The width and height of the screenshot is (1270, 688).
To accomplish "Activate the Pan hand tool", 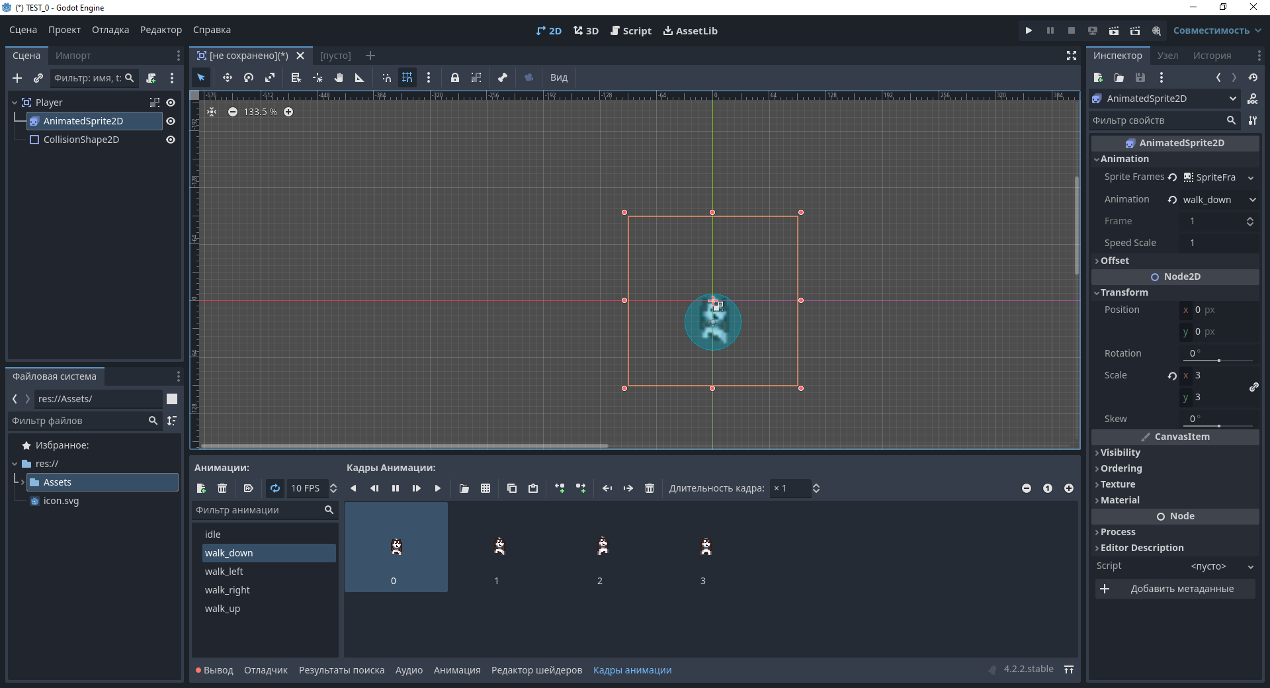I will (339, 77).
